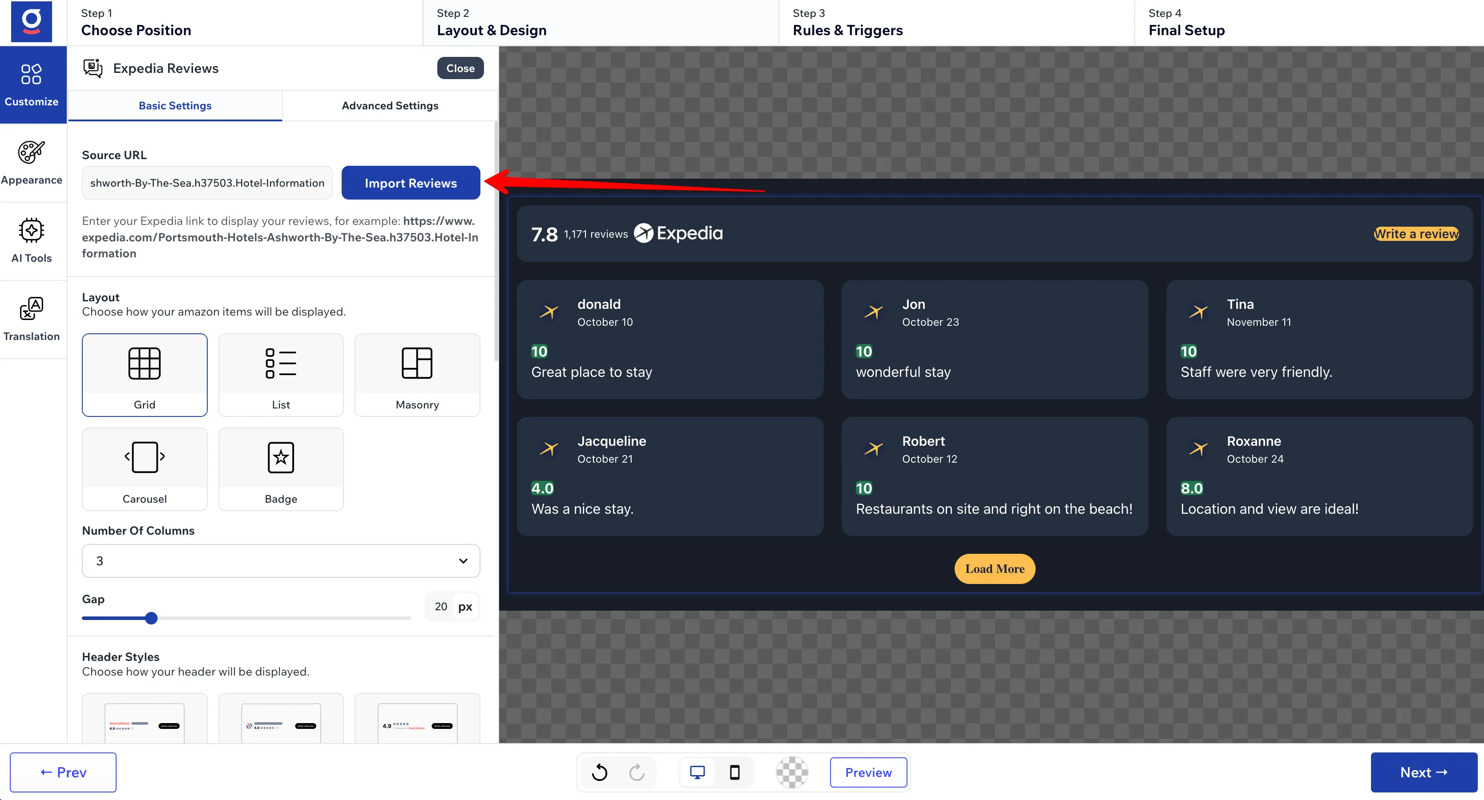1484x800 pixels.
Task: Click the 'Great place to stay' review text
Action: click(x=592, y=372)
